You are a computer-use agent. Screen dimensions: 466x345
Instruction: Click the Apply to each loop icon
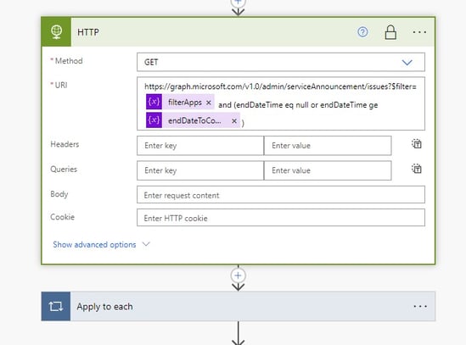(56, 306)
